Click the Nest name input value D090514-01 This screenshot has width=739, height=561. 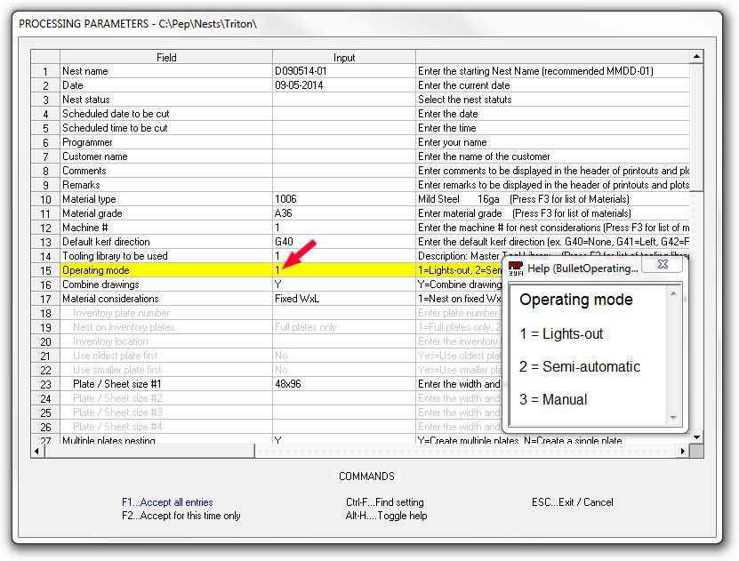[x=301, y=71]
